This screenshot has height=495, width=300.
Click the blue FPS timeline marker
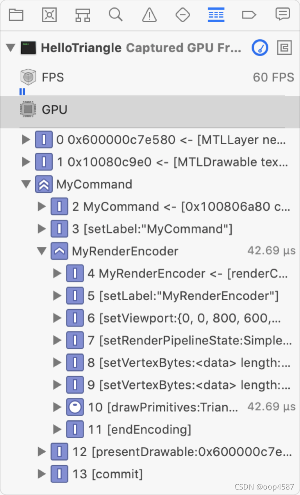pos(22,92)
